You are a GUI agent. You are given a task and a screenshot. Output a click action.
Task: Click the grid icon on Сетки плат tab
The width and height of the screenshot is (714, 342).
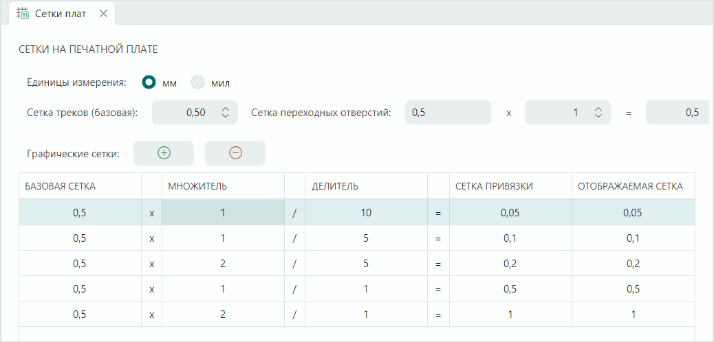(23, 13)
